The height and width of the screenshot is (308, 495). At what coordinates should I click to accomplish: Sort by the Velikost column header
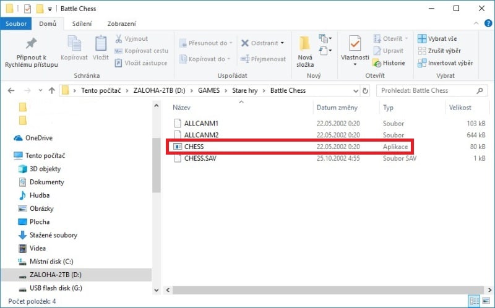(x=460, y=108)
